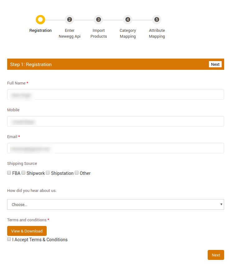Accept the Terms & Conditions checkbox
The height and width of the screenshot is (273, 236).
click(x=9, y=239)
